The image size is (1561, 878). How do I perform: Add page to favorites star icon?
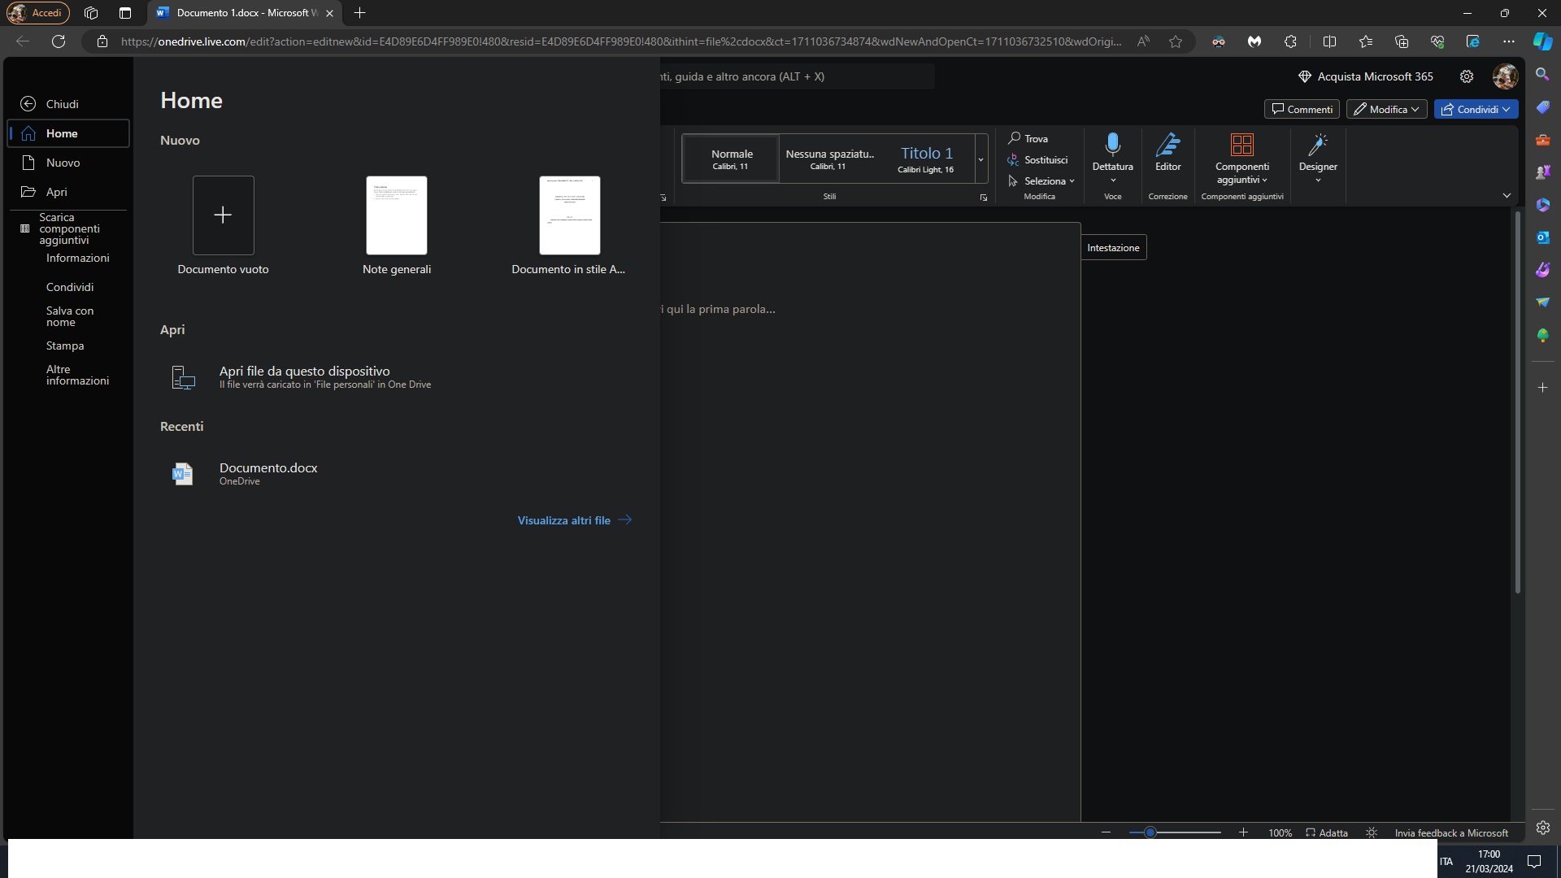(x=1176, y=41)
